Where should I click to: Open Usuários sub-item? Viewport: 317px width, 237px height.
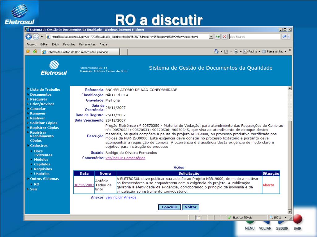42,174
